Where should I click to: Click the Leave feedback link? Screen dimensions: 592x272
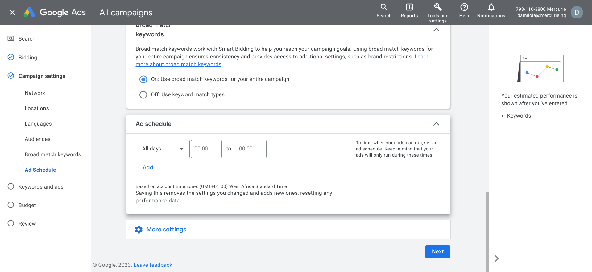click(x=153, y=265)
